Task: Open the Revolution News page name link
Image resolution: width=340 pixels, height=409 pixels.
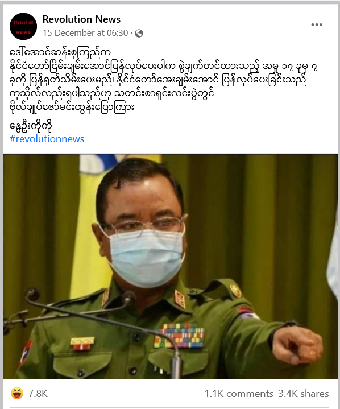Action: [x=81, y=19]
